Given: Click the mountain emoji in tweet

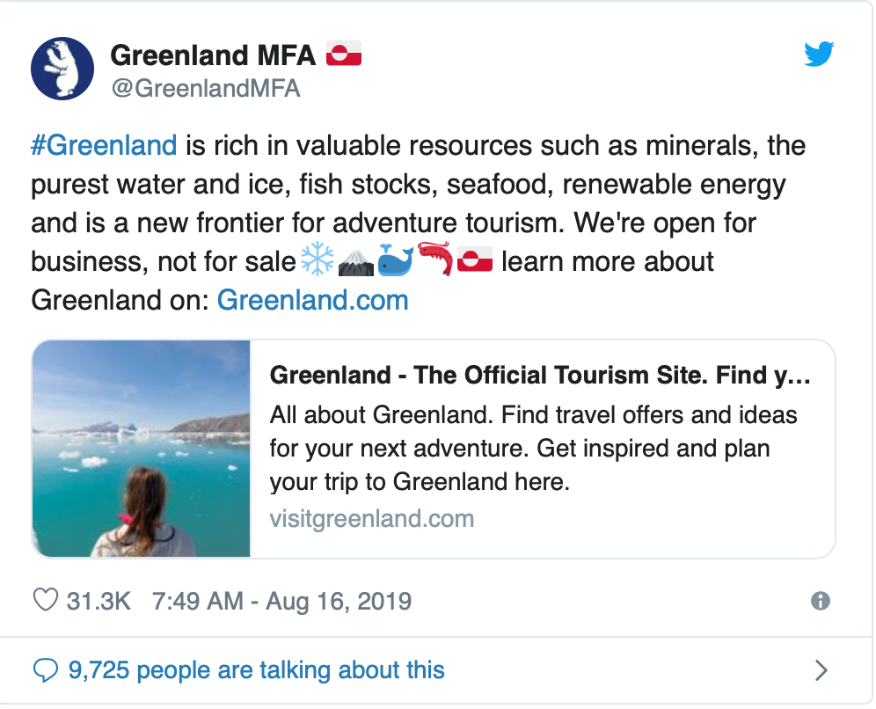Looking at the screenshot, I should pos(356,263).
